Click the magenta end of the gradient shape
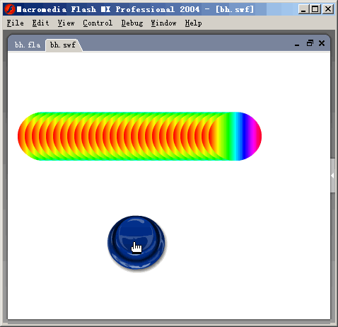This screenshot has width=338, height=327. [x=256, y=137]
